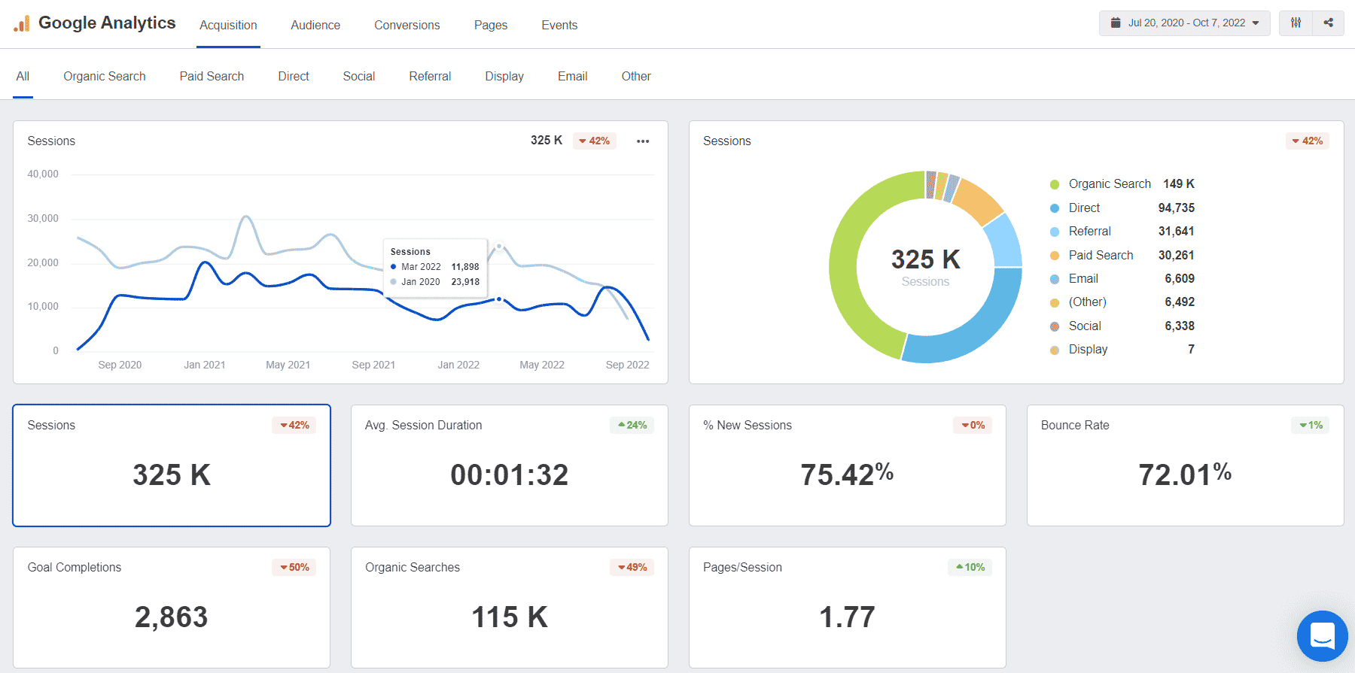The image size is (1355, 673).
Task: Select the Email sub-tab
Action: (572, 76)
